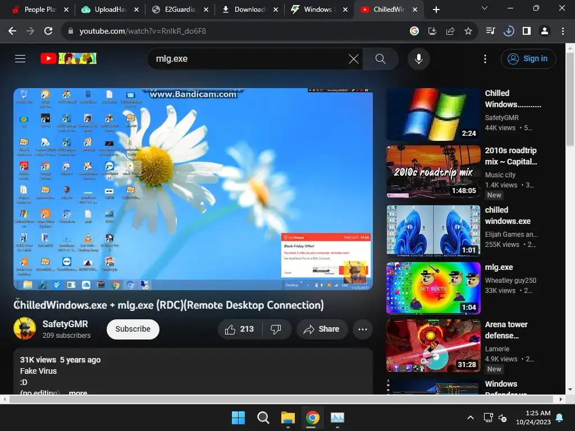The width and height of the screenshot is (575, 431).
Task: Click the share page icon in address bar
Action: 450,31
